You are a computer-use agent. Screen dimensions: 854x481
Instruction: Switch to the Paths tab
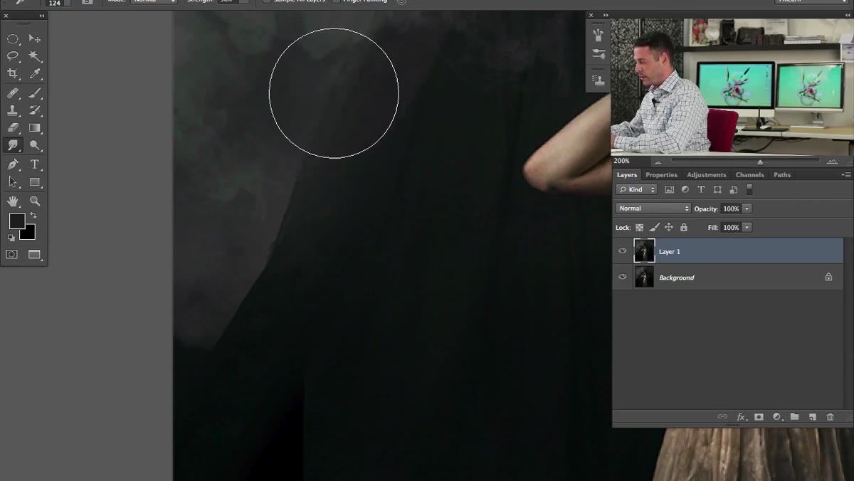click(x=782, y=175)
